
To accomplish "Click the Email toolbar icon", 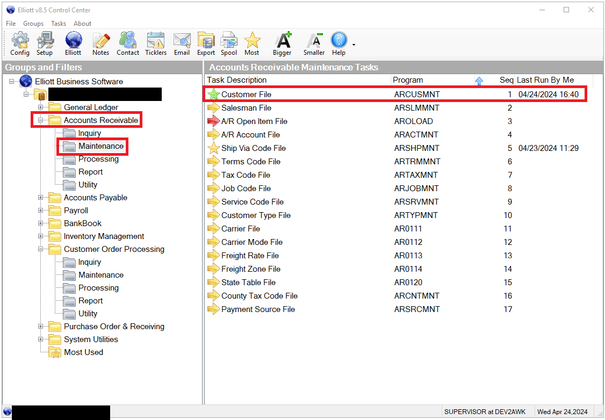I will point(182,44).
